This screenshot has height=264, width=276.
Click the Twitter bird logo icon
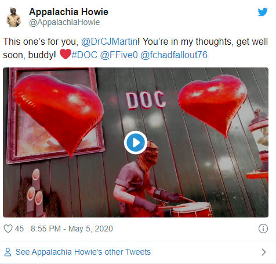pyautogui.click(x=263, y=12)
